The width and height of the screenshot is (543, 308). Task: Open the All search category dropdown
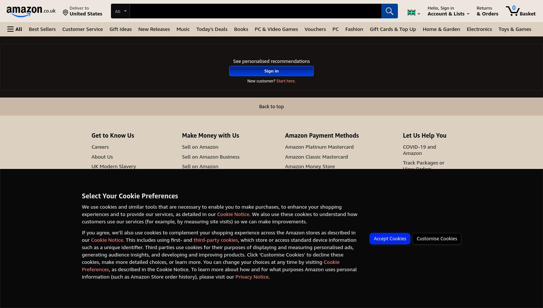tap(120, 11)
